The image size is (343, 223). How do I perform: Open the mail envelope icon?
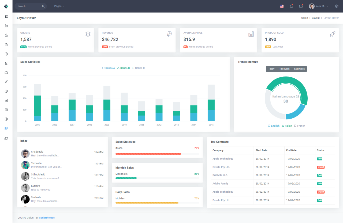click(301, 6)
